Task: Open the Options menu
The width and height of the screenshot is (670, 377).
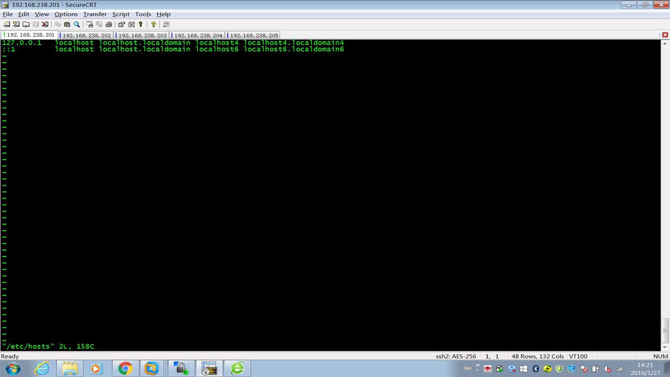Action: 66,14
